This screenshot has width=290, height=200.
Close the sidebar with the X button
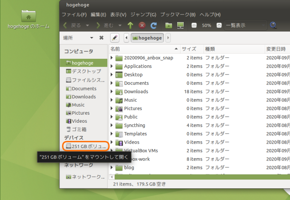(101, 38)
